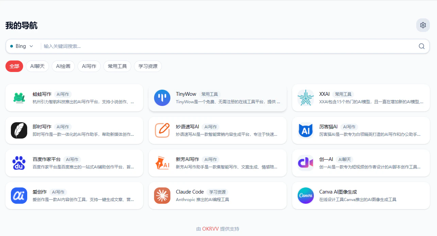Click the AI写作 tag on 厉害猫AI
This screenshot has width=437, height=236.
[x=349, y=127]
